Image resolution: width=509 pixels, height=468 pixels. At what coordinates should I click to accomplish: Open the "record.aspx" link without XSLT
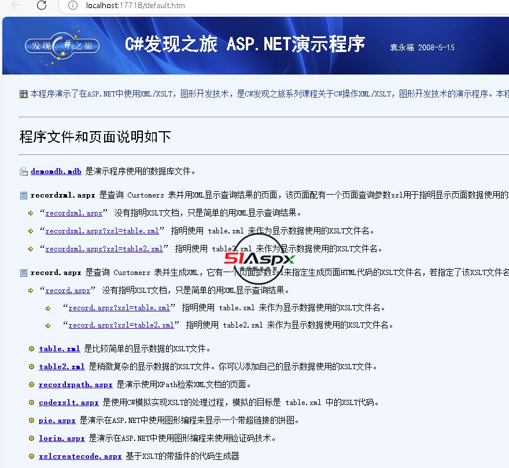click(68, 291)
